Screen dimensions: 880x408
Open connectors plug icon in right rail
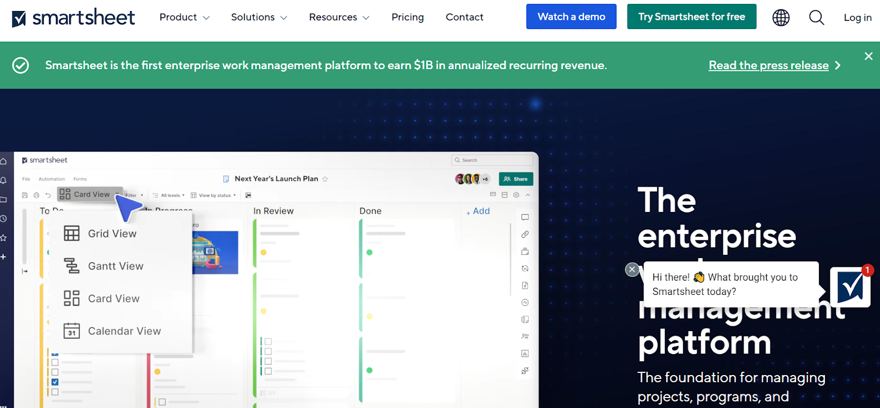(525, 371)
